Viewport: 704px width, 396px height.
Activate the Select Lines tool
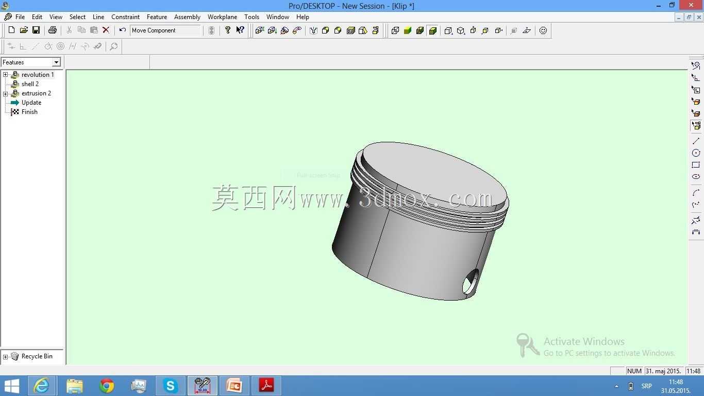pos(696,65)
